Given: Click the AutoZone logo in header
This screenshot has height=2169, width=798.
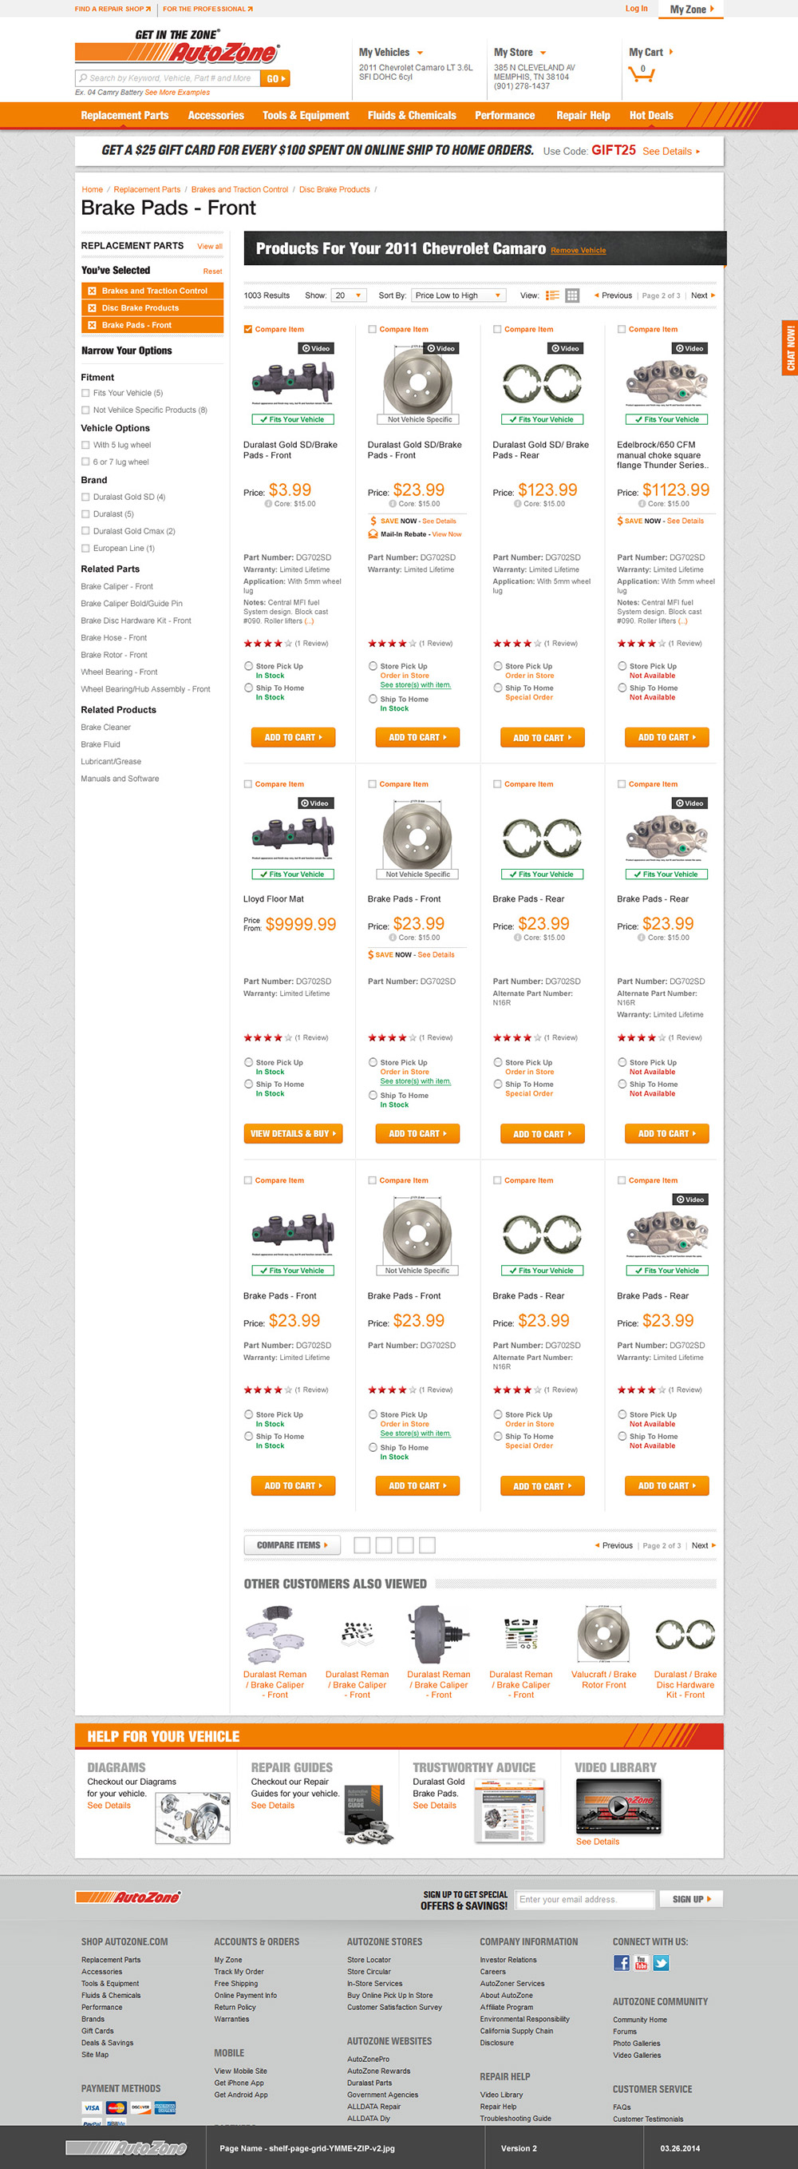Looking at the screenshot, I should click(178, 48).
